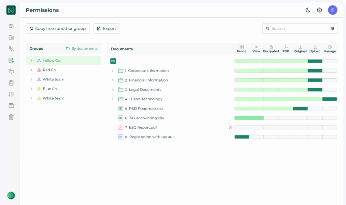Image resolution: width=346 pixels, height=205 pixels.
Task: Toggle Fence permission for Corporate Information
Action: click(242, 71)
